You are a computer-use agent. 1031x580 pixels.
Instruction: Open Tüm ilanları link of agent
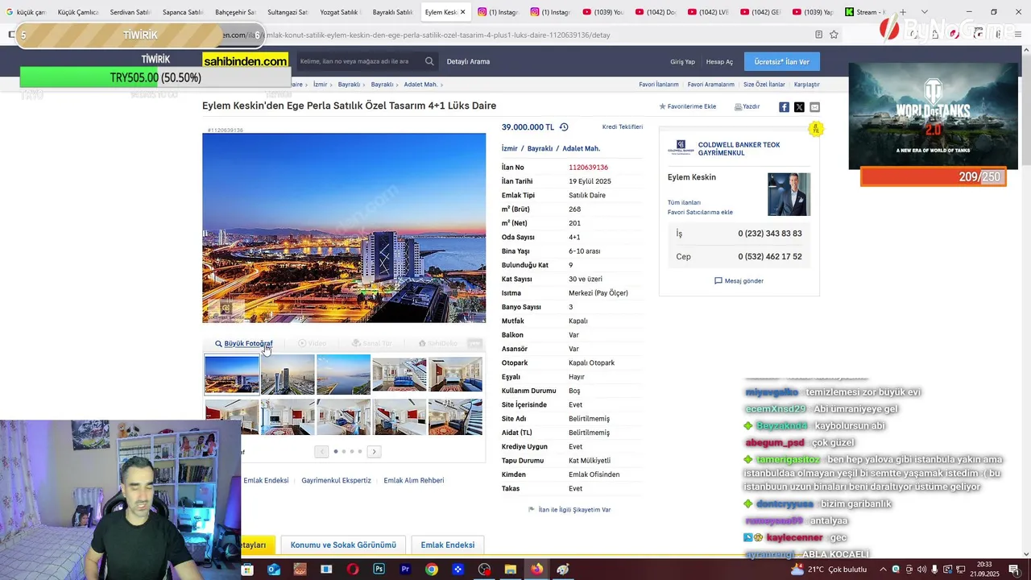point(684,202)
